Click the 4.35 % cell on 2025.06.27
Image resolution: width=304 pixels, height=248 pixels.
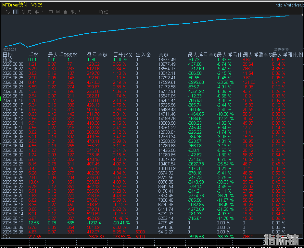[279, 69]
